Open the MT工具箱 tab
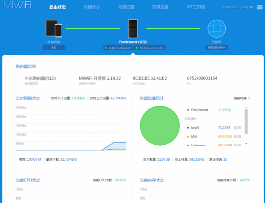This screenshot has height=203, width=265. pos(196,7)
